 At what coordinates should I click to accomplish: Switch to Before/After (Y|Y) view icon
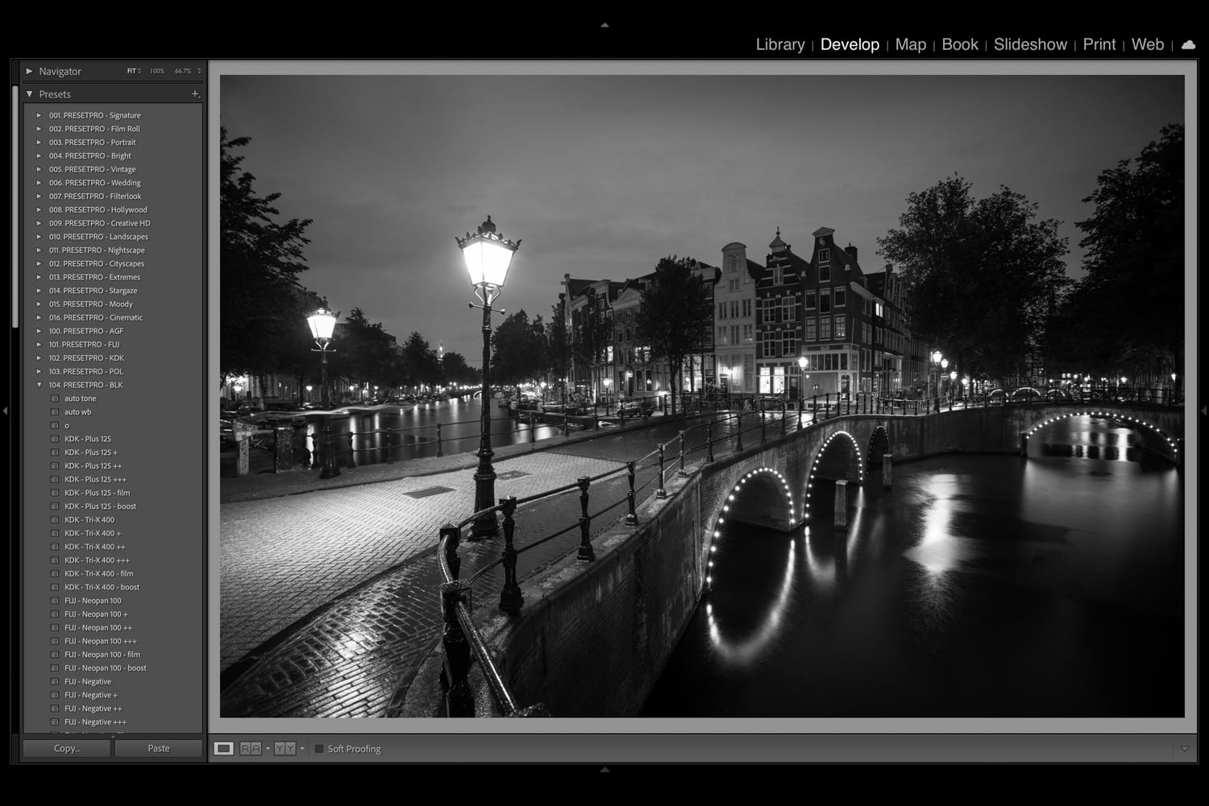(285, 749)
